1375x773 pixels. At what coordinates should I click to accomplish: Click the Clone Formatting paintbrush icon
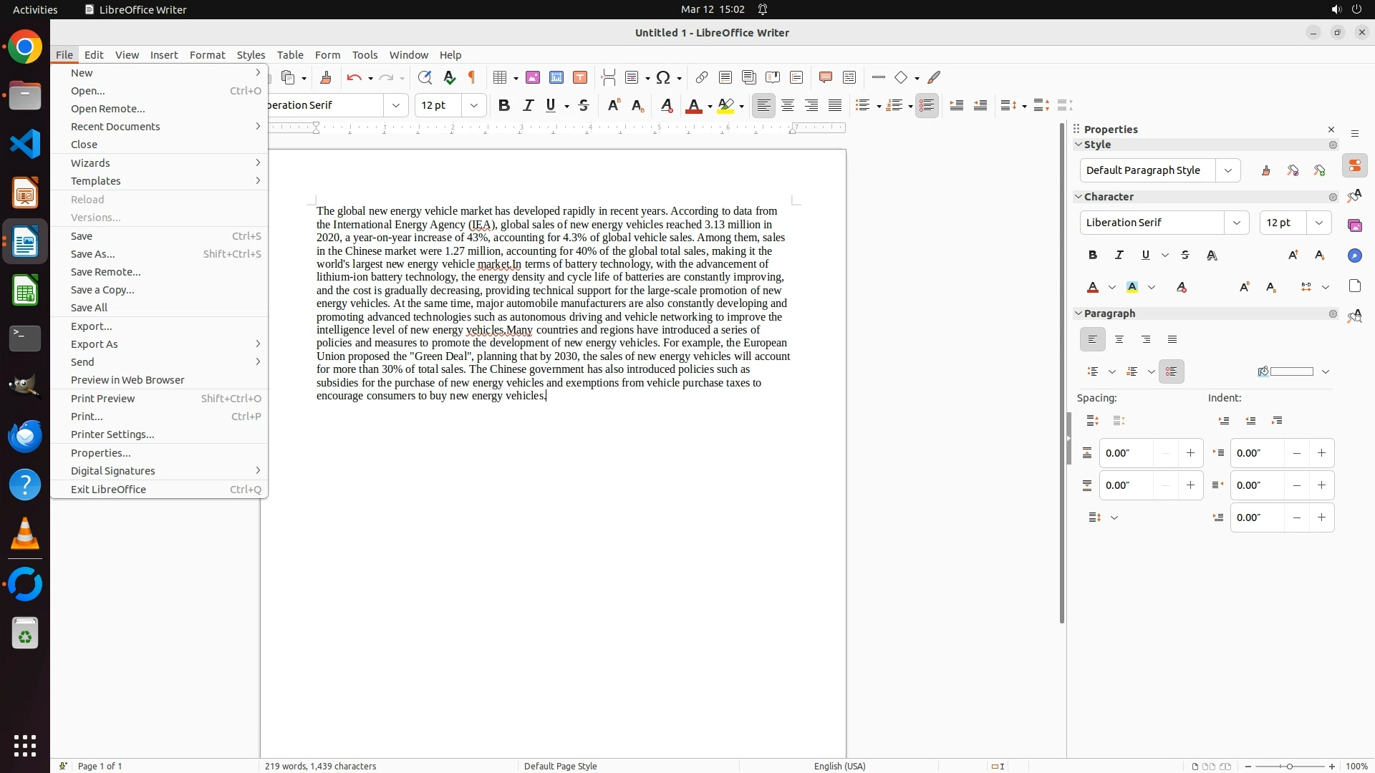point(326,77)
